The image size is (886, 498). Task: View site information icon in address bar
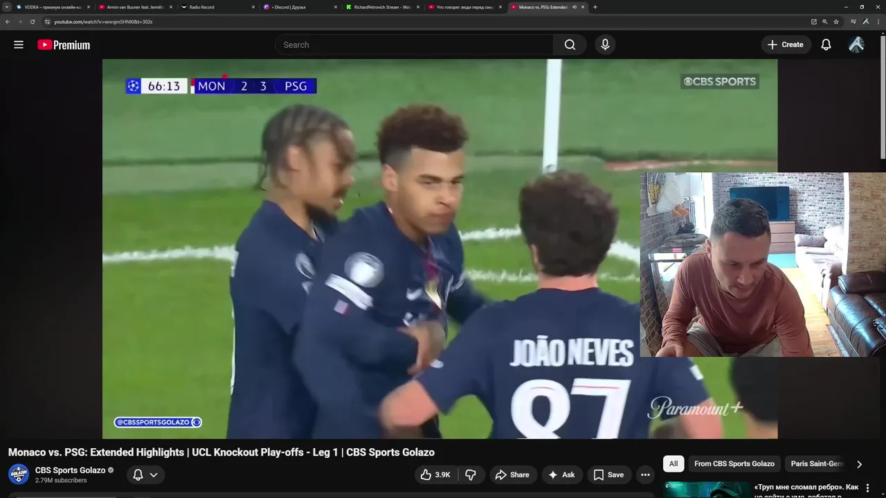[48, 21]
